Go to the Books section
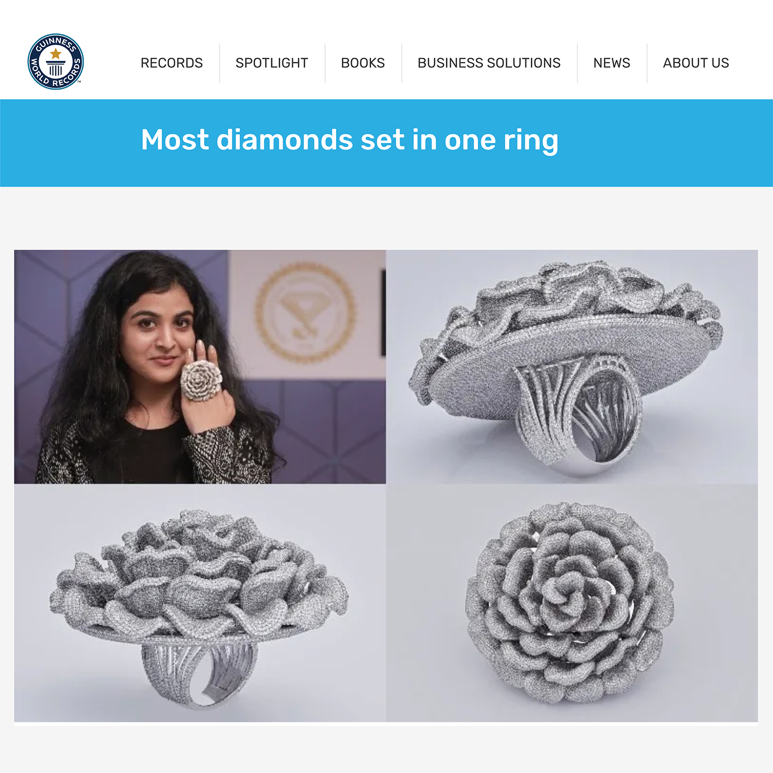Screen dimensions: 773x773 (x=363, y=63)
